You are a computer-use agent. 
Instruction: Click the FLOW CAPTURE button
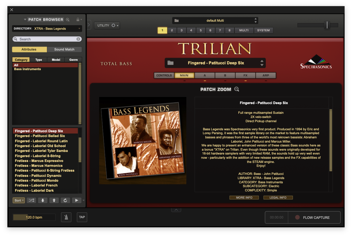pyautogui.click(x=314, y=217)
